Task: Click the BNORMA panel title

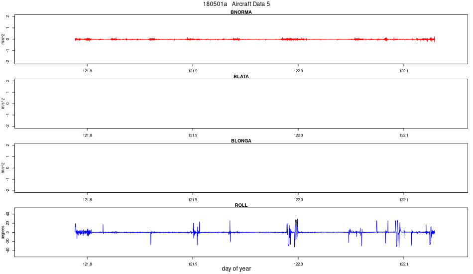Action: tap(241, 12)
